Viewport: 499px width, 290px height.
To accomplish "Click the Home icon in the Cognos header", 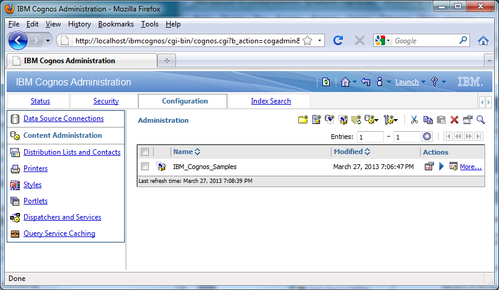I will tap(345, 82).
